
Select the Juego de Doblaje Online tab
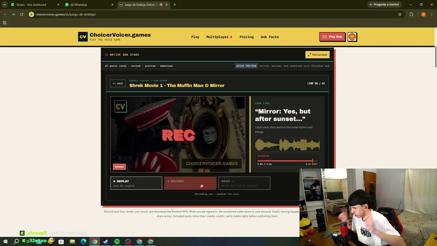(141, 4)
